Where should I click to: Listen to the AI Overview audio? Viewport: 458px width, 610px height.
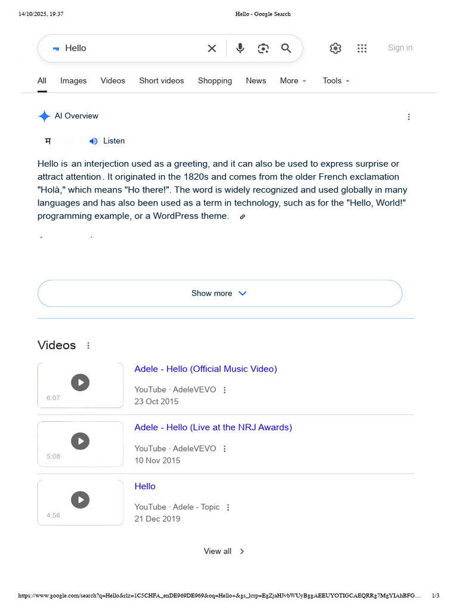tap(107, 141)
